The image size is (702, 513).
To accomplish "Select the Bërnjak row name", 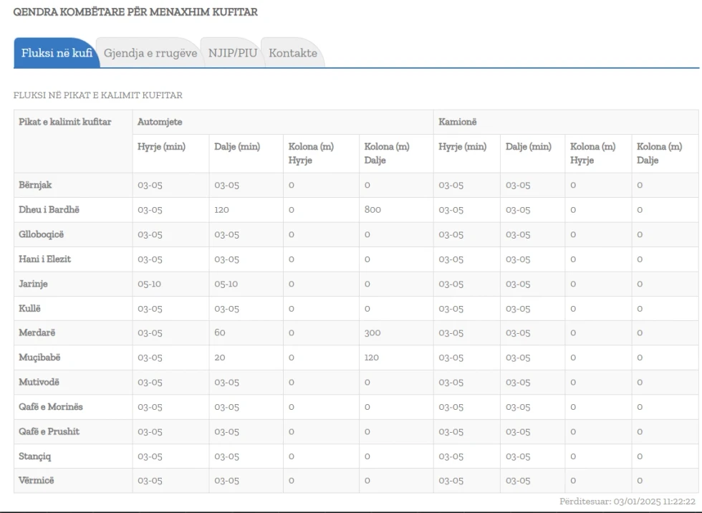I will (35, 185).
